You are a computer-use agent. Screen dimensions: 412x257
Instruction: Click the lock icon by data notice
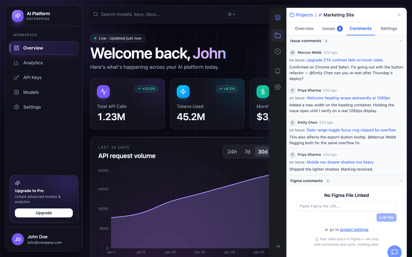click(x=316, y=239)
